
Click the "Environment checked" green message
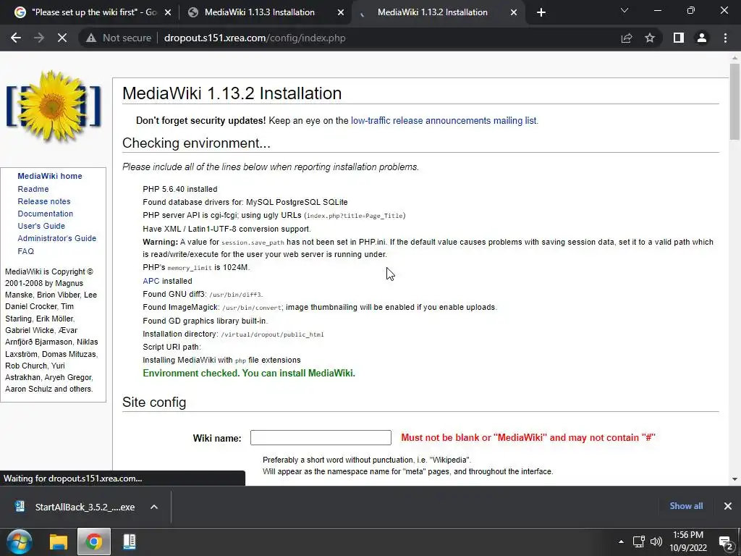coord(249,373)
